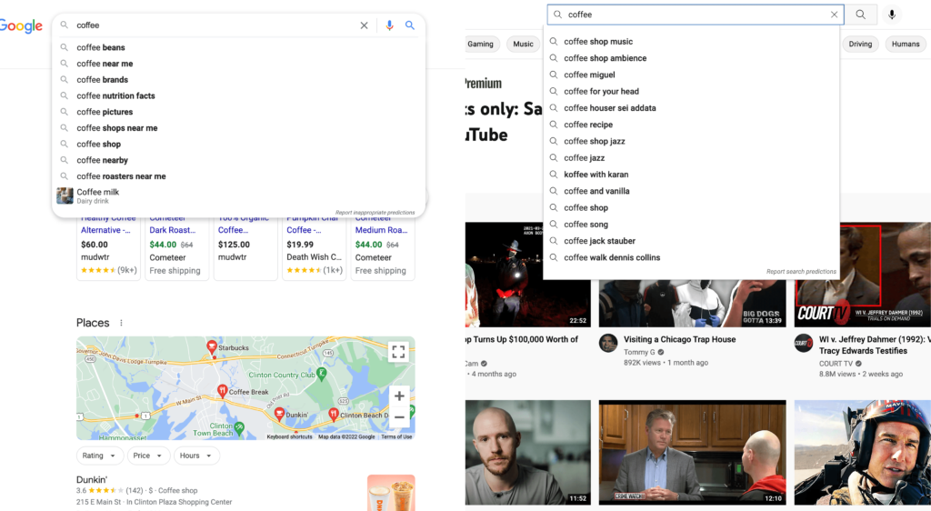This screenshot has width=931, height=511.
Task: Choose Google suggestion coffee nearby
Action: pyautogui.click(x=239, y=160)
